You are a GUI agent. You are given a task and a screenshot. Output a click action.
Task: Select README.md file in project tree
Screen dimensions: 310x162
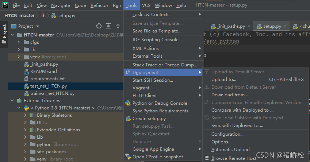[43, 71]
